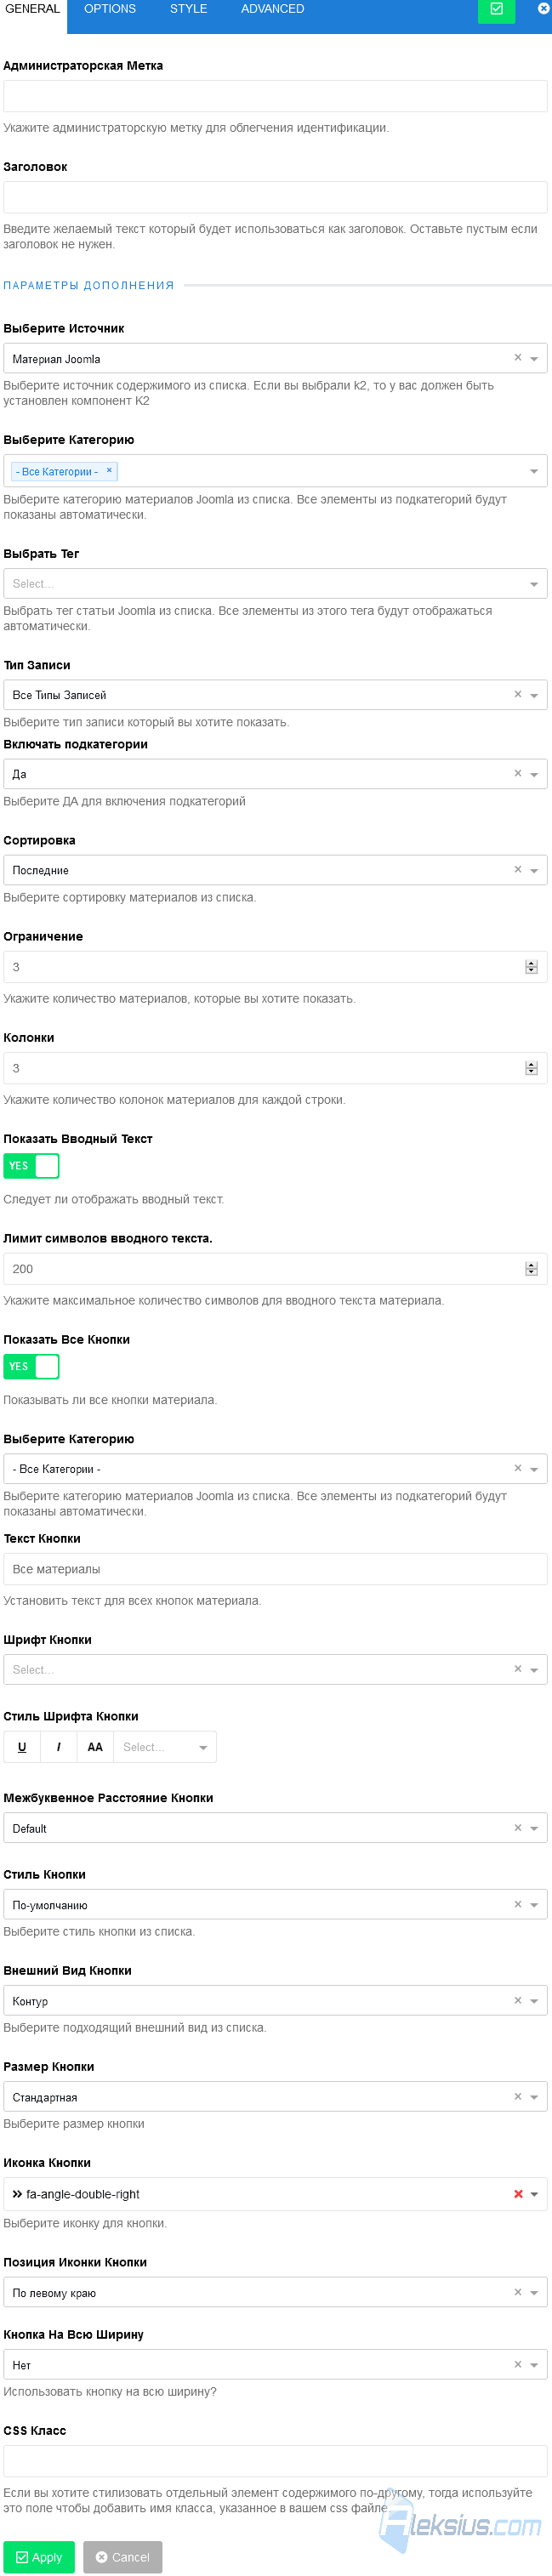Image resolution: width=552 pixels, height=2576 pixels.
Task: Clear the 'Материал Joomla' source selection
Action: pyautogui.click(x=518, y=357)
